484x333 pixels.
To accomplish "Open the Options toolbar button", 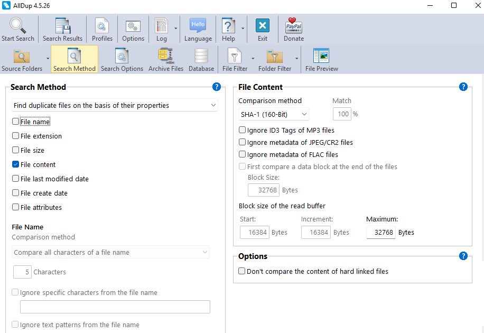I will (133, 26).
